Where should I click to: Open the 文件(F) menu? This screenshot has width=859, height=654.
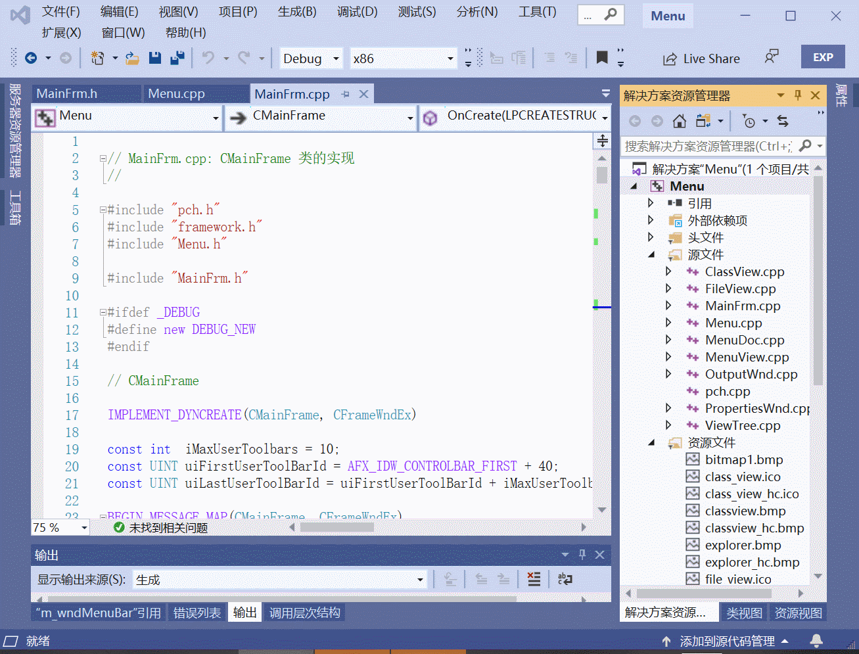60,12
